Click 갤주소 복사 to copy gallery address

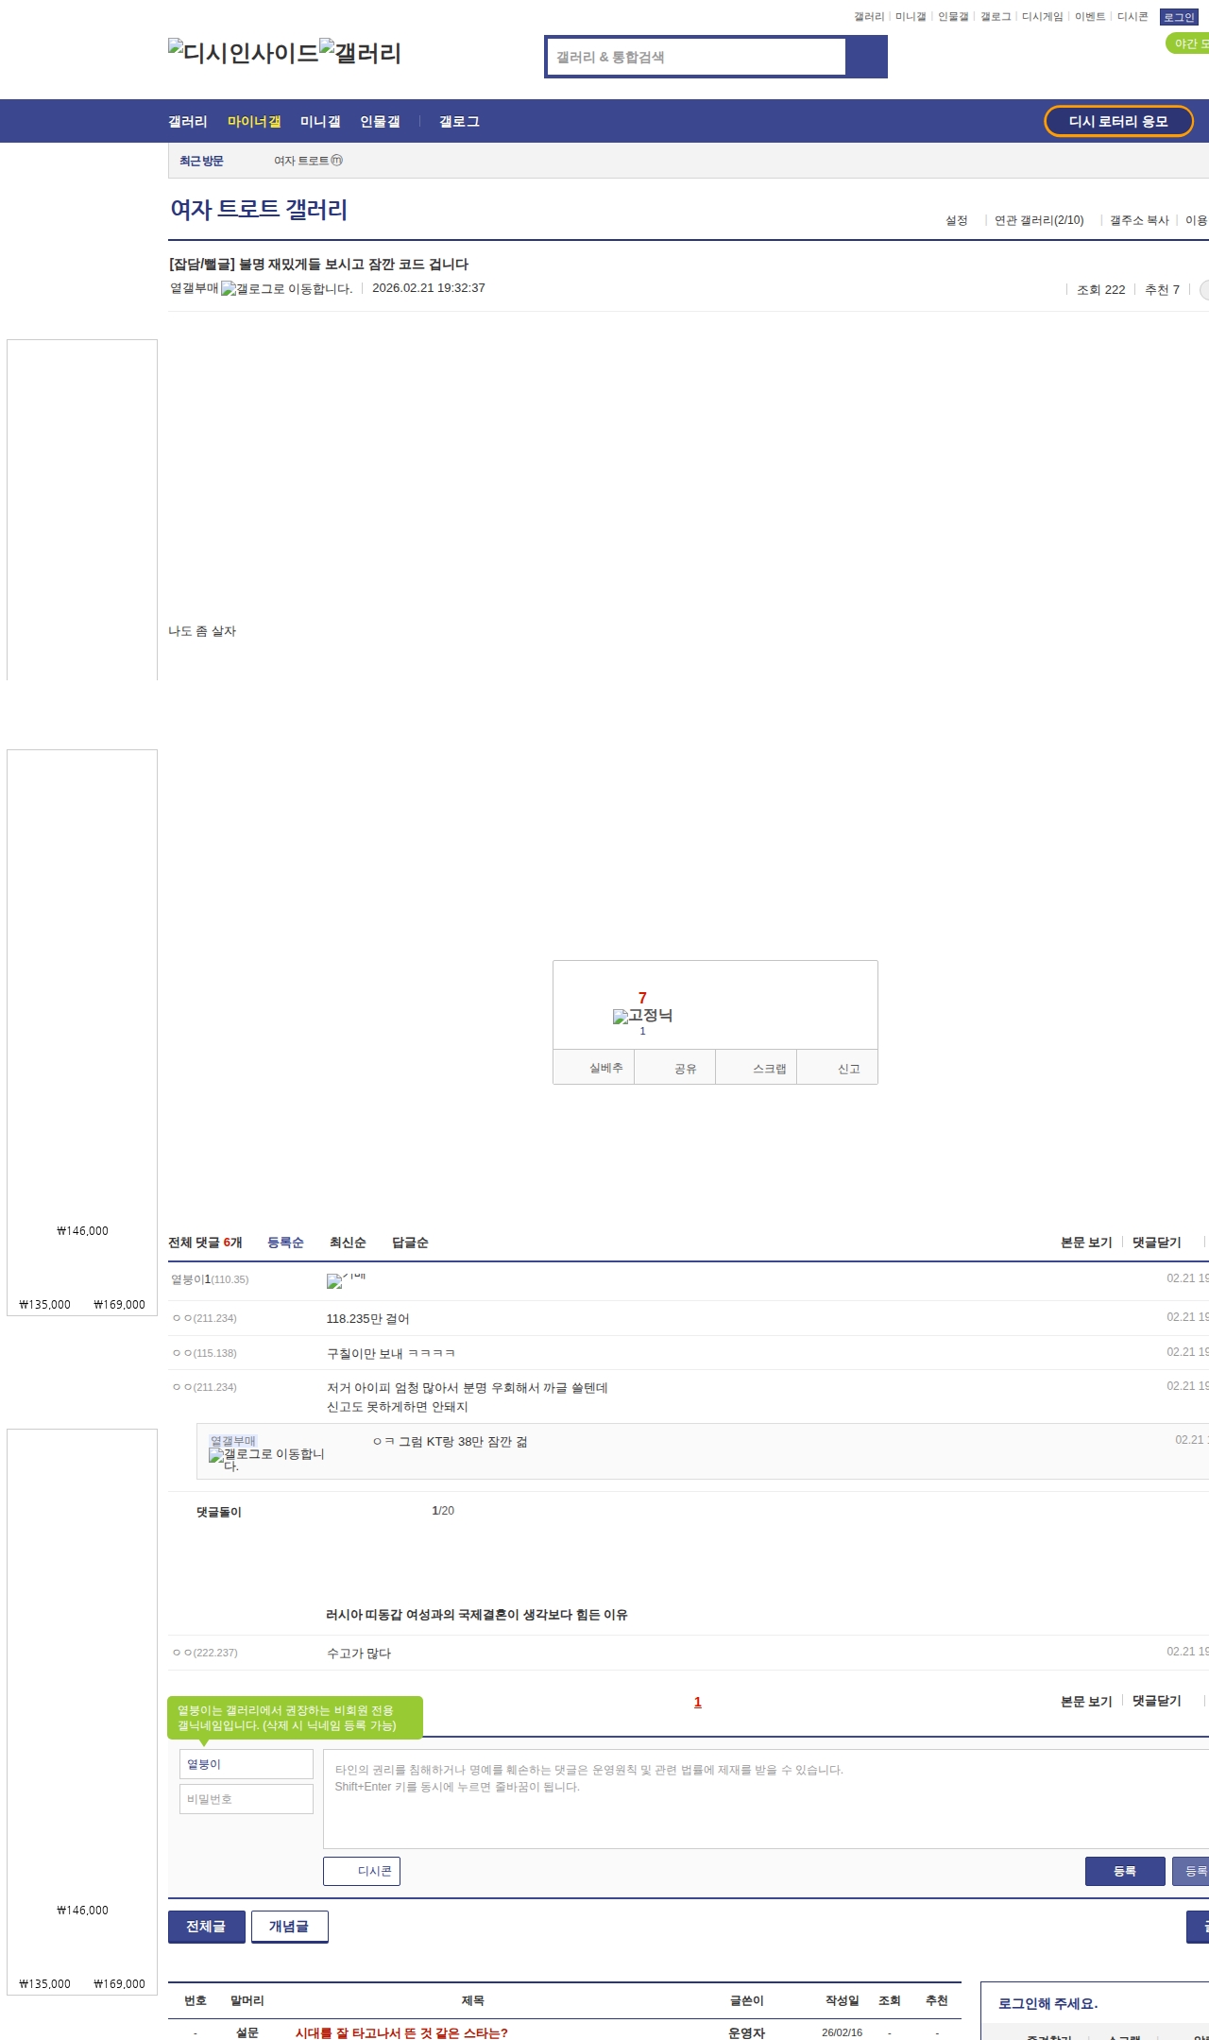tap(1139, 220)
